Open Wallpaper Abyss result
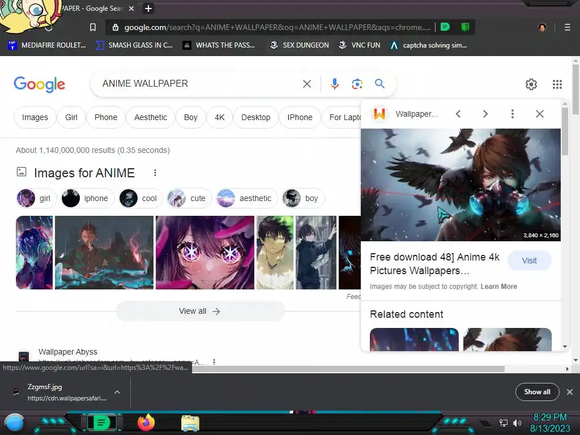This screenshot has height=435, width=580. tap(68, 352)
